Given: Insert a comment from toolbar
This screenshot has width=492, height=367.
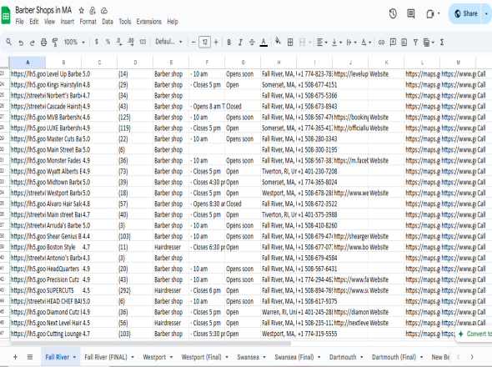Looking at the screenshot, I should [x=393, y=42].
